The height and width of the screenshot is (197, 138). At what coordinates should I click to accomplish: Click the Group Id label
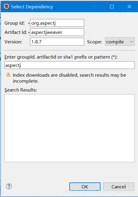click(15, 23)
